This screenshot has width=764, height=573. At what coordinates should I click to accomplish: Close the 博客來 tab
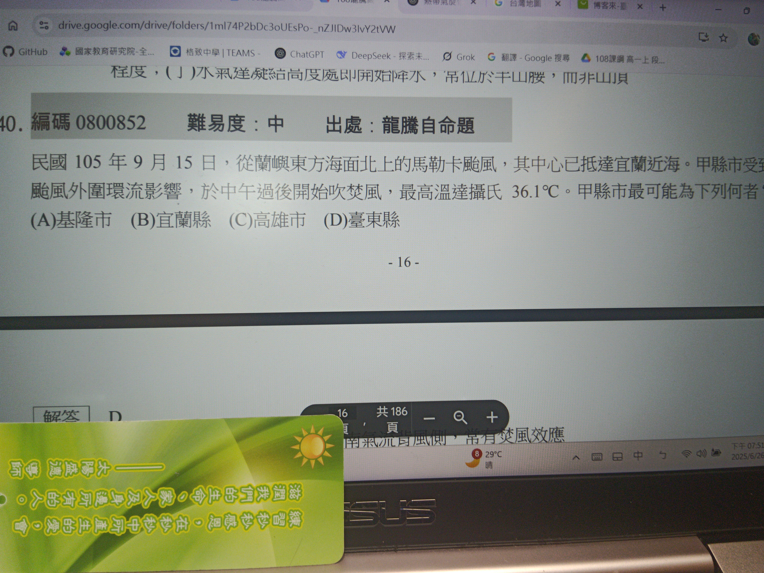640,6
